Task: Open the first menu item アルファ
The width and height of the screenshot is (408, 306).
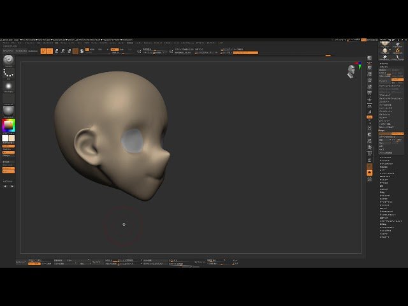Action: pyautogui.click(x=6, y=43)
